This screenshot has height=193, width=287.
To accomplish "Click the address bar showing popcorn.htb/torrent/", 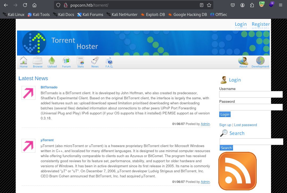I will point(134,5).
